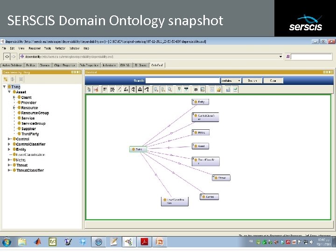Select Supplier in the class tree
Screen dimensions: 336x252
28,129
